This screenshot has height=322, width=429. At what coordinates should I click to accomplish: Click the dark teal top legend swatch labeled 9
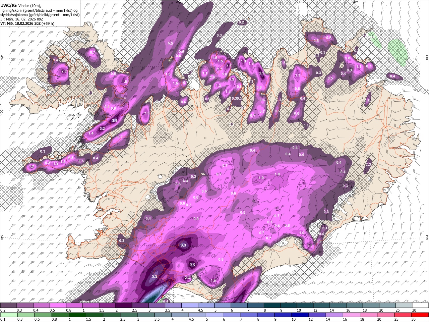288,305
